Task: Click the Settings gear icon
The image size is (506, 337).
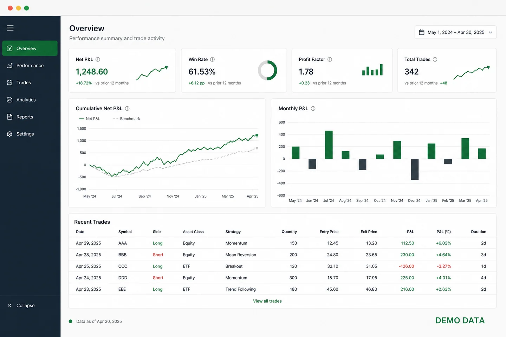Action: click(x=10, y=134)
